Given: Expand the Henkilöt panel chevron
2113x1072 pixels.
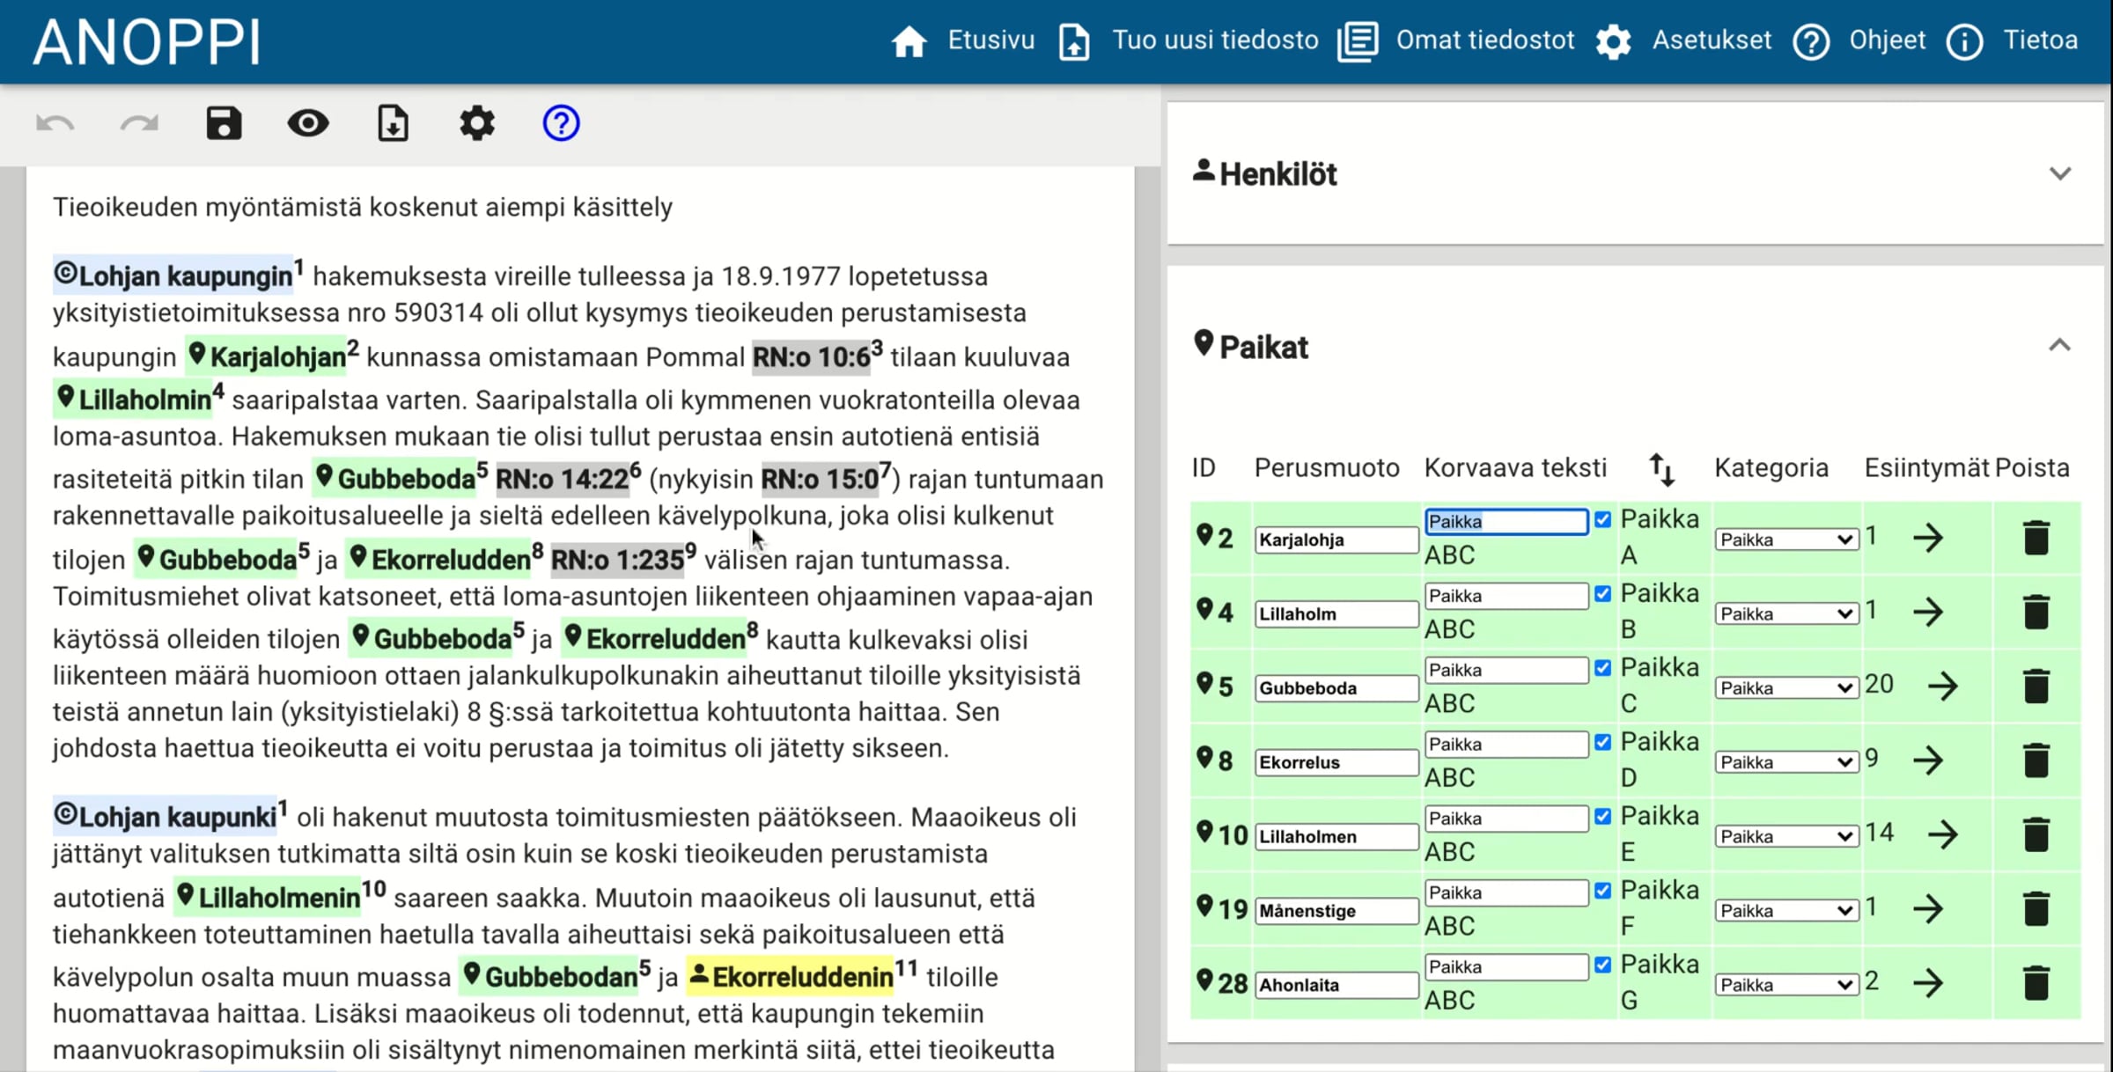Looking at the screenshot, I should click(2059, 173).
